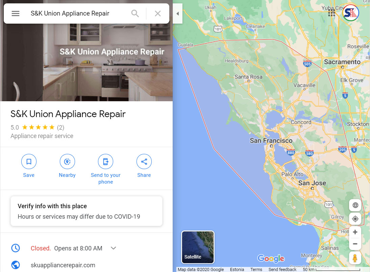Click the Gualala map label
The height and width of the screenshot is (272, 370).
(186, 45)
